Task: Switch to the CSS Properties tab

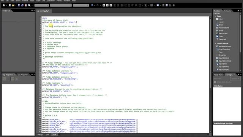Action: [23, 75]
